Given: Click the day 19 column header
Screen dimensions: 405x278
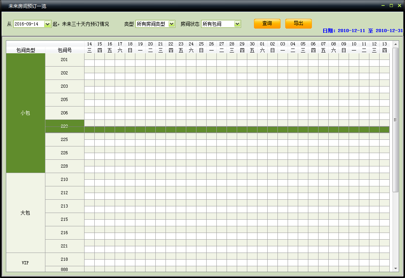Looking at the screenshot, I should (140, 47).
